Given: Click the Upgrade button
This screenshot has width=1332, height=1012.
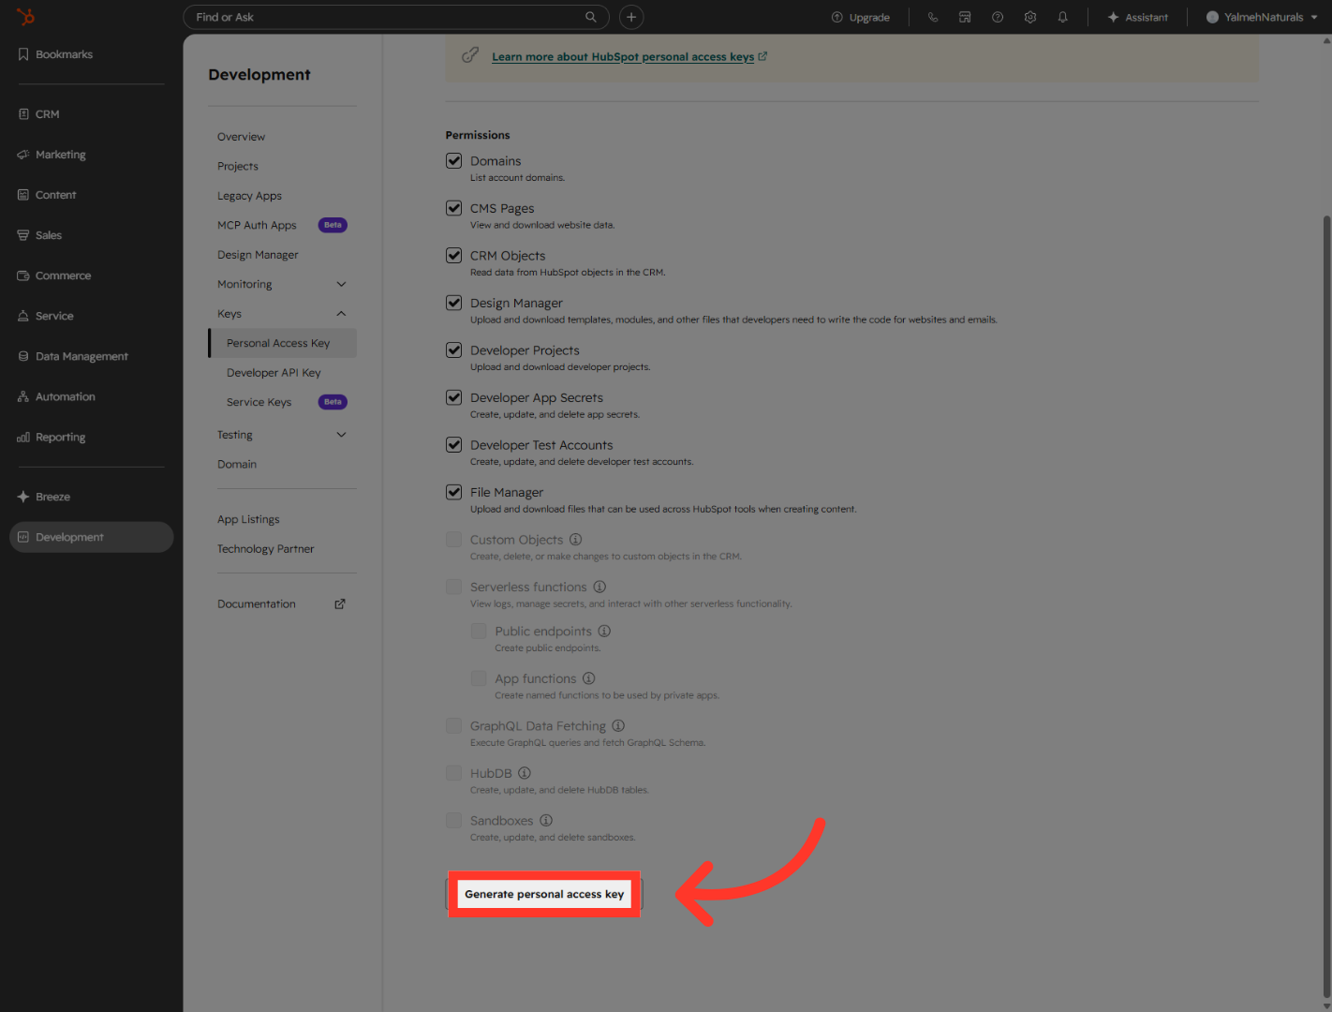Looking at the screenshot, I should 861,17.
